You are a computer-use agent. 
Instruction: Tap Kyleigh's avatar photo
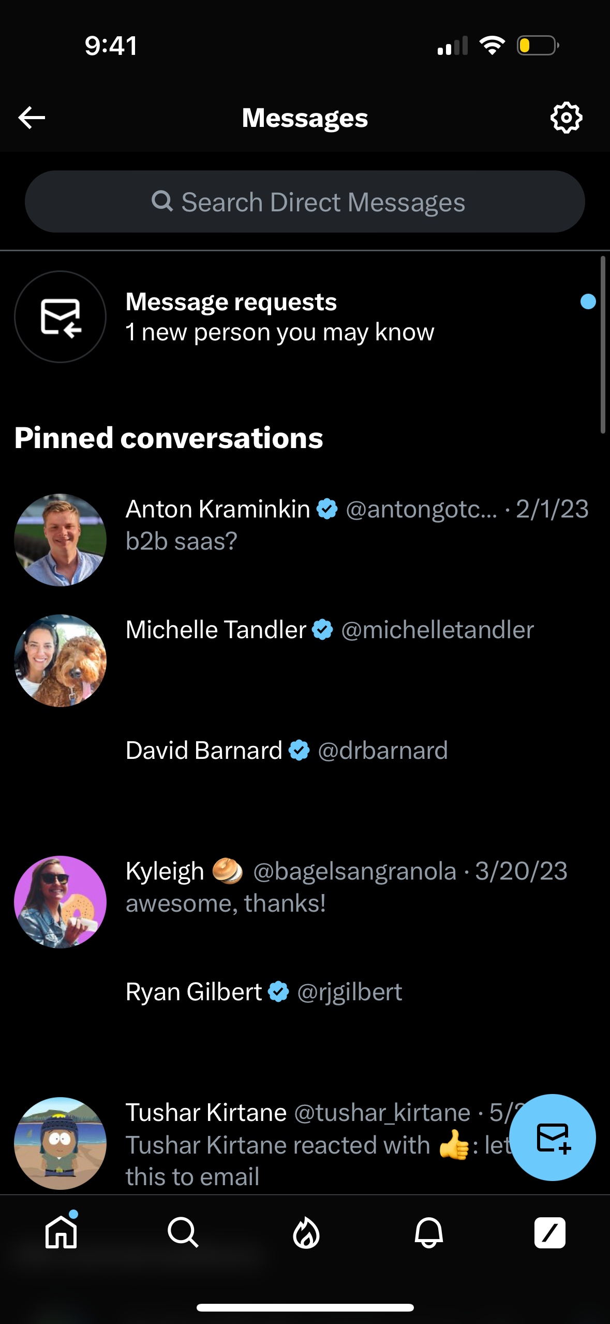(60, 901)
